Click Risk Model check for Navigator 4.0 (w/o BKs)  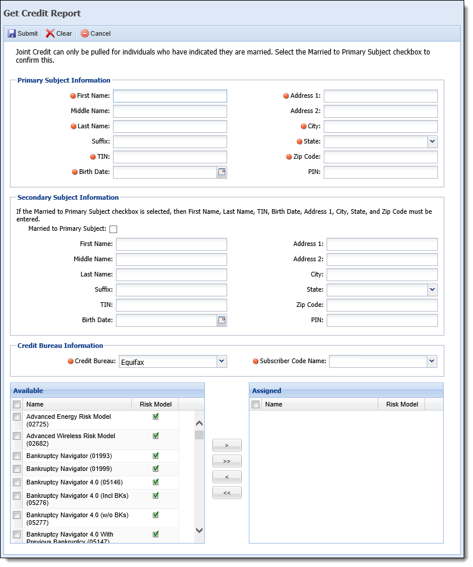(156, 515)
